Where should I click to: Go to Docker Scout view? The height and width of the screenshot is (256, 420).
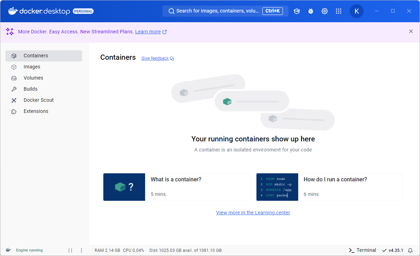tap(44, 100)
